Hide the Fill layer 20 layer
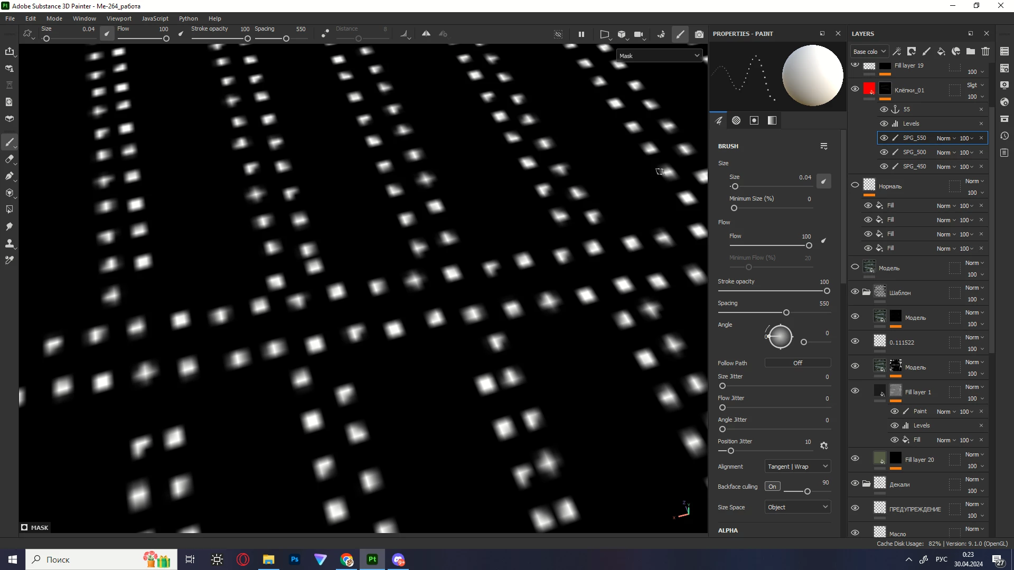Screen dimensions: 1014x570 pyautogui.click(x=855, y=458)
